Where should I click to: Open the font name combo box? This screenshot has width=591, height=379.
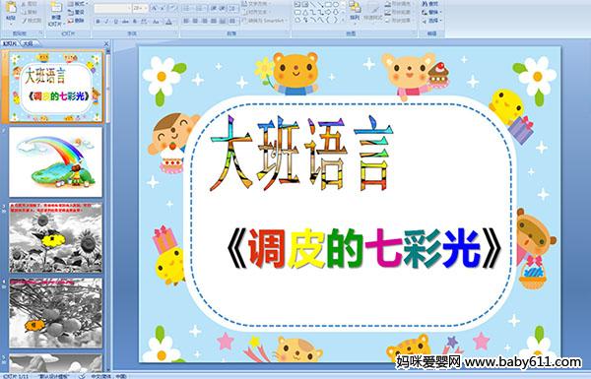tap(112, 8)
